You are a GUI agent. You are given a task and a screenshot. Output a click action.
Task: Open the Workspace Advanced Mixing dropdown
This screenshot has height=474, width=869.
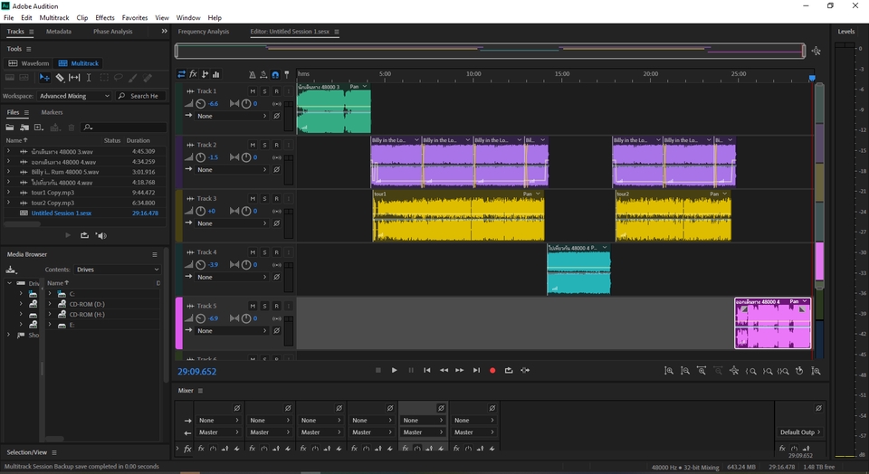click(x=74, y=96)
